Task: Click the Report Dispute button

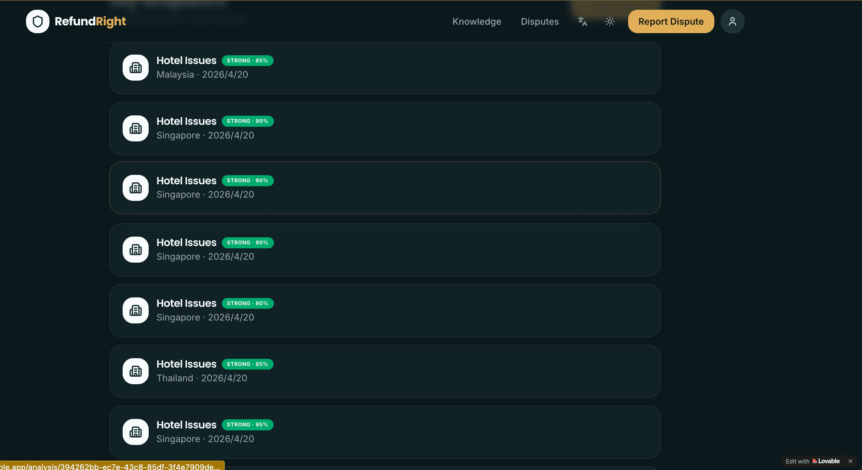Action: [x=671, y=21]
